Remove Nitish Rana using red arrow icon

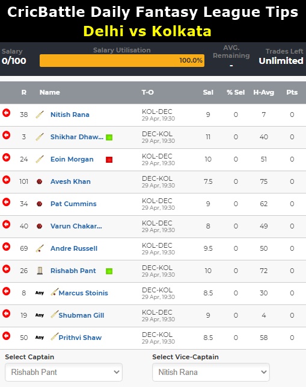tap(7, 113)
